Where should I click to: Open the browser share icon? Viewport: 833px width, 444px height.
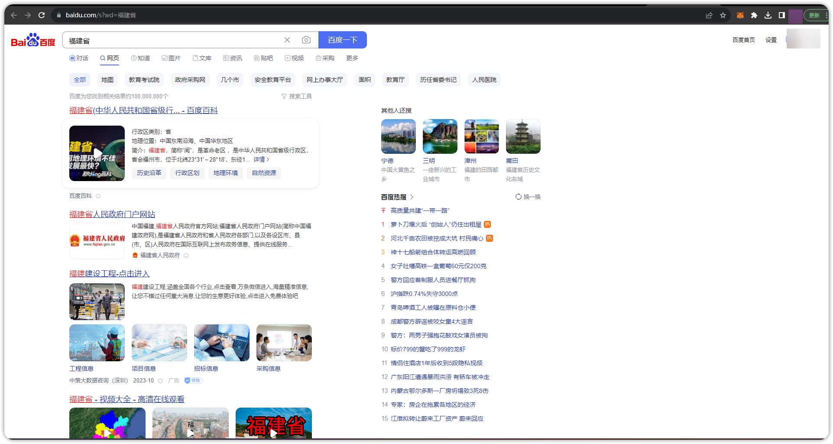709,15
